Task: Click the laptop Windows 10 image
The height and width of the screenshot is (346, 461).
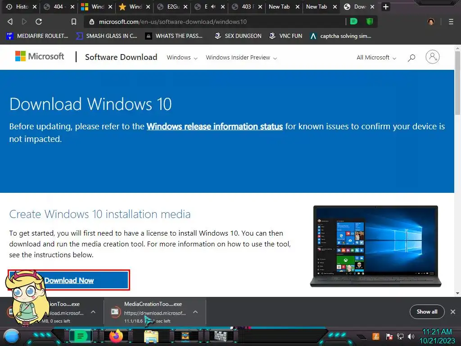Action: (375, 246)
